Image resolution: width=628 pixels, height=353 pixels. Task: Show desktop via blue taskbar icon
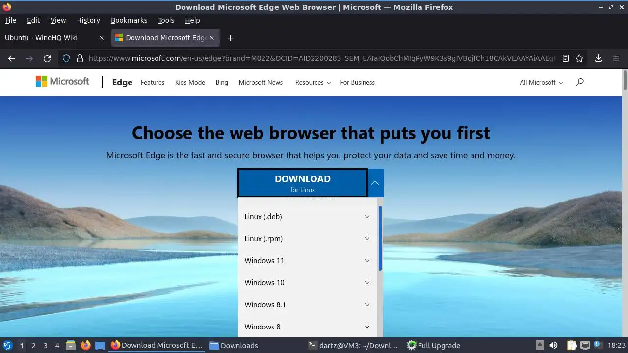tap(100, 346)
